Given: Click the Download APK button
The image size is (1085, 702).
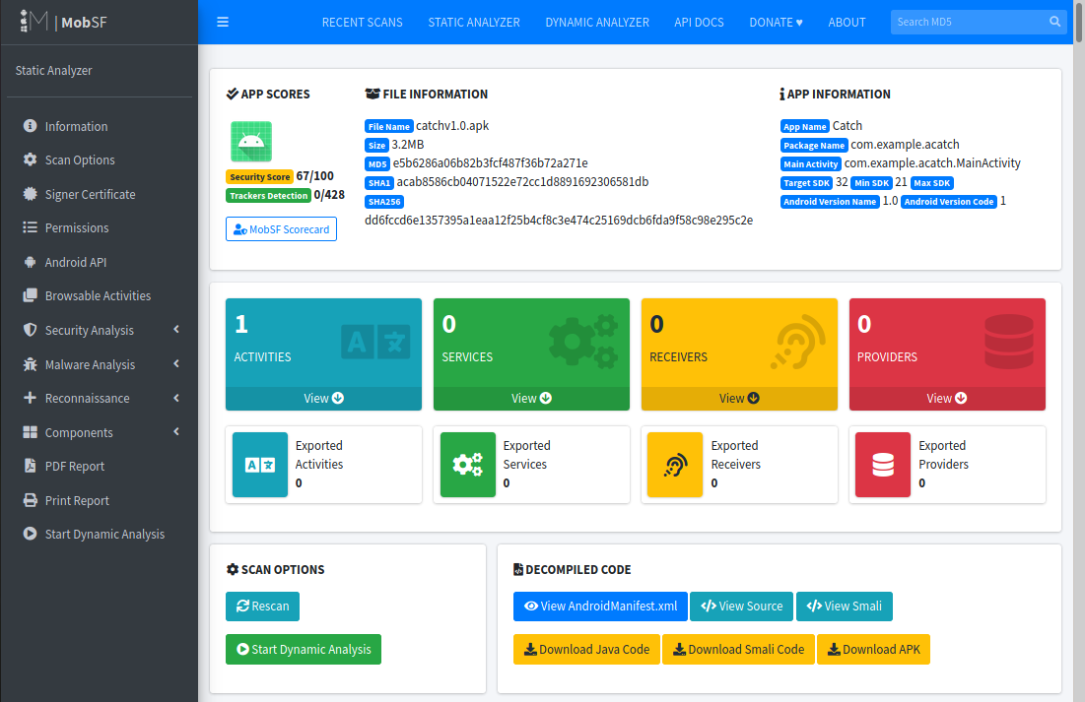Looking at the screenshot, I should pyautogui.click(x=873, y=649).
